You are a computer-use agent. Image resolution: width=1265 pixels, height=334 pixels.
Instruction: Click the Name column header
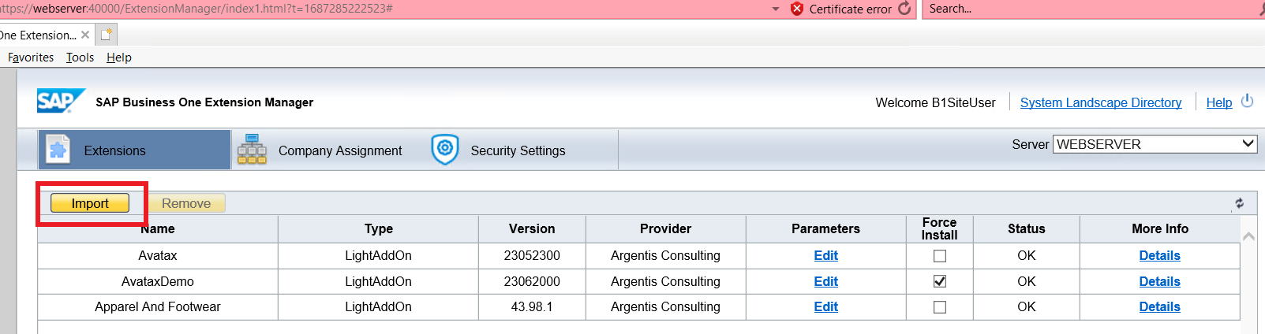[158, 228]
